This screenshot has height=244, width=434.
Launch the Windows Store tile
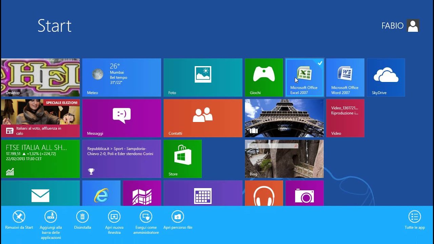[x=183, y=159]
